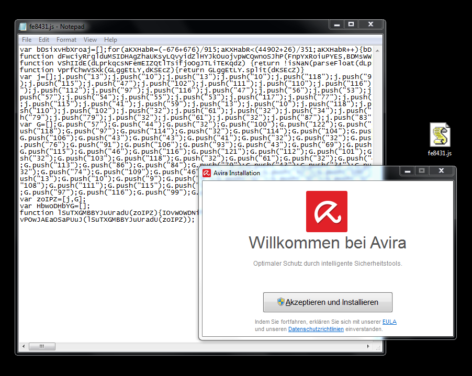Image resolution: width=472 pixels, height=376 pixels.
Task: Open the File menu in Notepad
Action: (x=27, y=40)
